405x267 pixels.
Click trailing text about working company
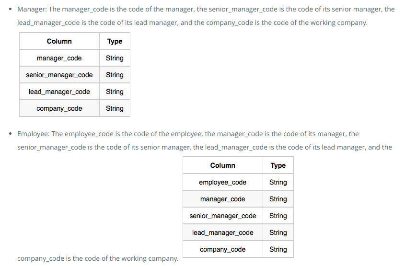point(98,258)
